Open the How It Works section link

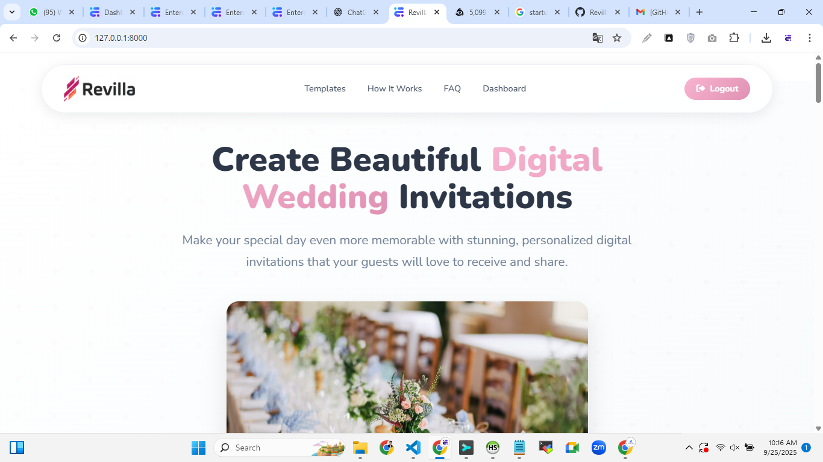pyautogui.click(x=395, y=88)
